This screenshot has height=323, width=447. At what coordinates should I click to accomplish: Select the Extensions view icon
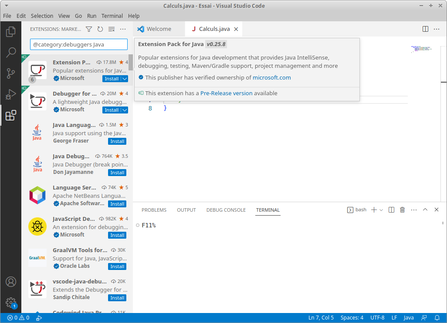pos(11,115)
